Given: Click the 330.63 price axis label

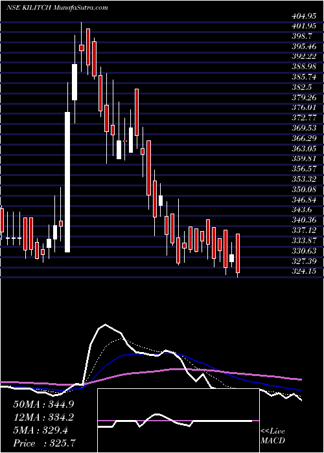Looking at the screenshot, I should click(305, 250).
